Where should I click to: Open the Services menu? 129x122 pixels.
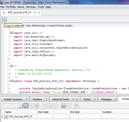[x=31, y=7]
